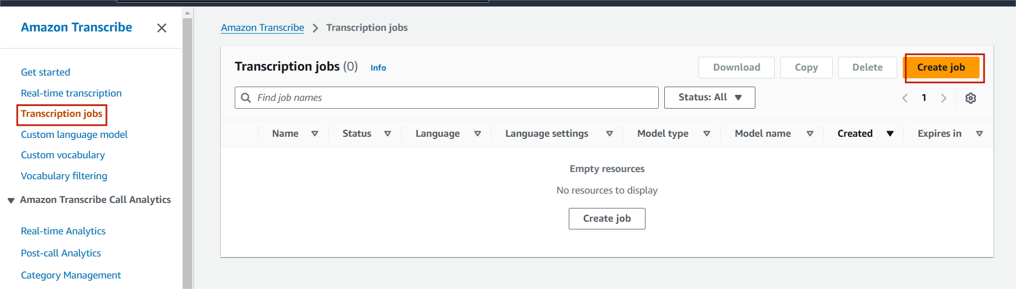
Task: Sort by Language column arrow
Action: 478,133
